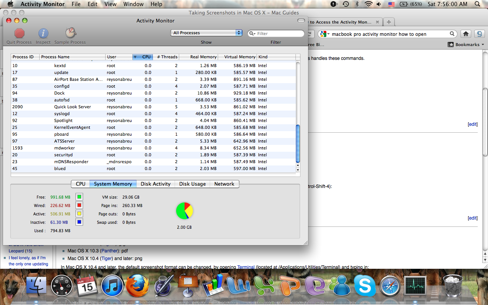Click the Leopard (15) sidebar link
This screenshot has height=305, width=488.
coord(21,251)
